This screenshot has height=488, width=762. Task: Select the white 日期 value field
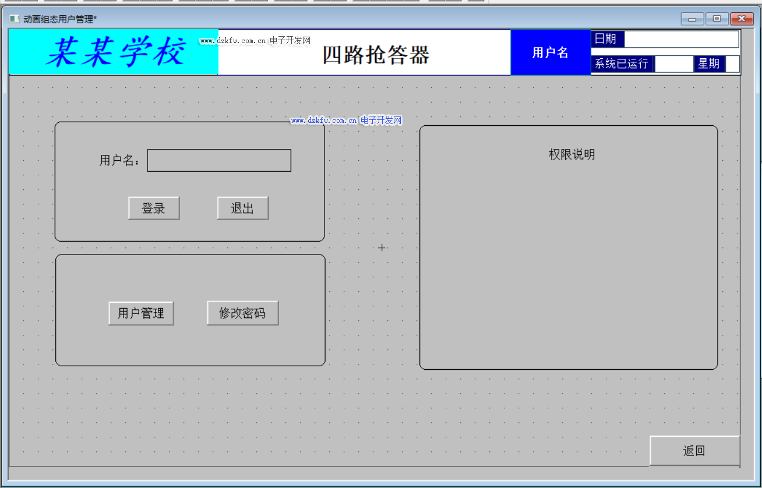click(x=680, y=40)
